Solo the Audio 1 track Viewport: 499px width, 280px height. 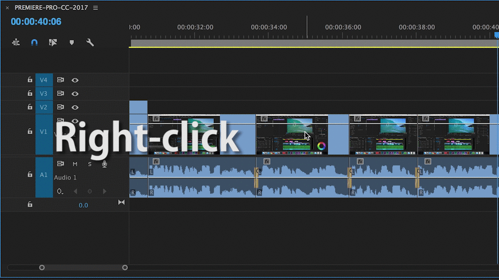[x=89, y=164]
